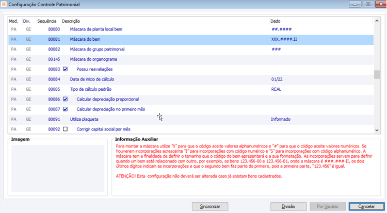
Task: Click the Descrição column header
Action: click(71, 21)
